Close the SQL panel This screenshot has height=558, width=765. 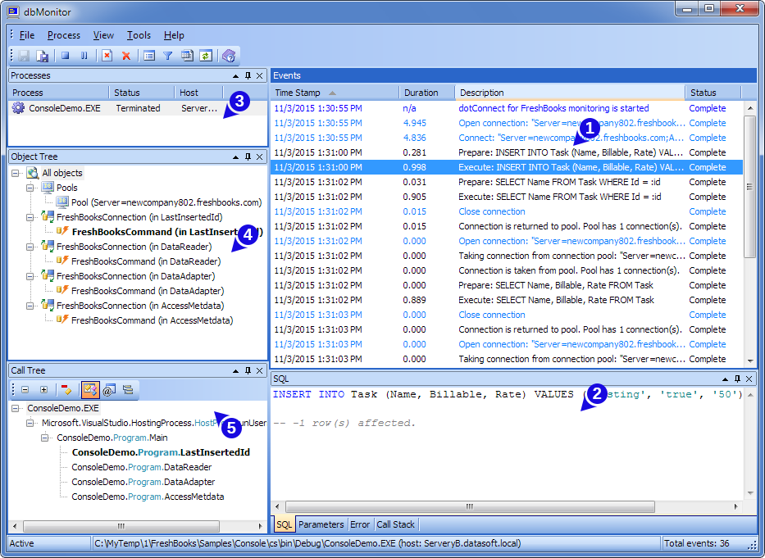tap(749, 379)
